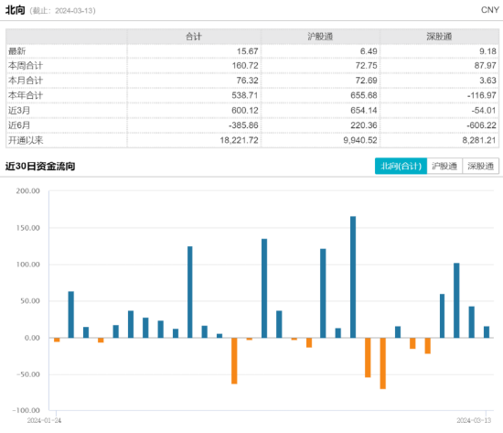The width and height of the screenshot is (503, 433).
Task: Click the tallest blue bar in chart
Action: (x=353, y=277)
